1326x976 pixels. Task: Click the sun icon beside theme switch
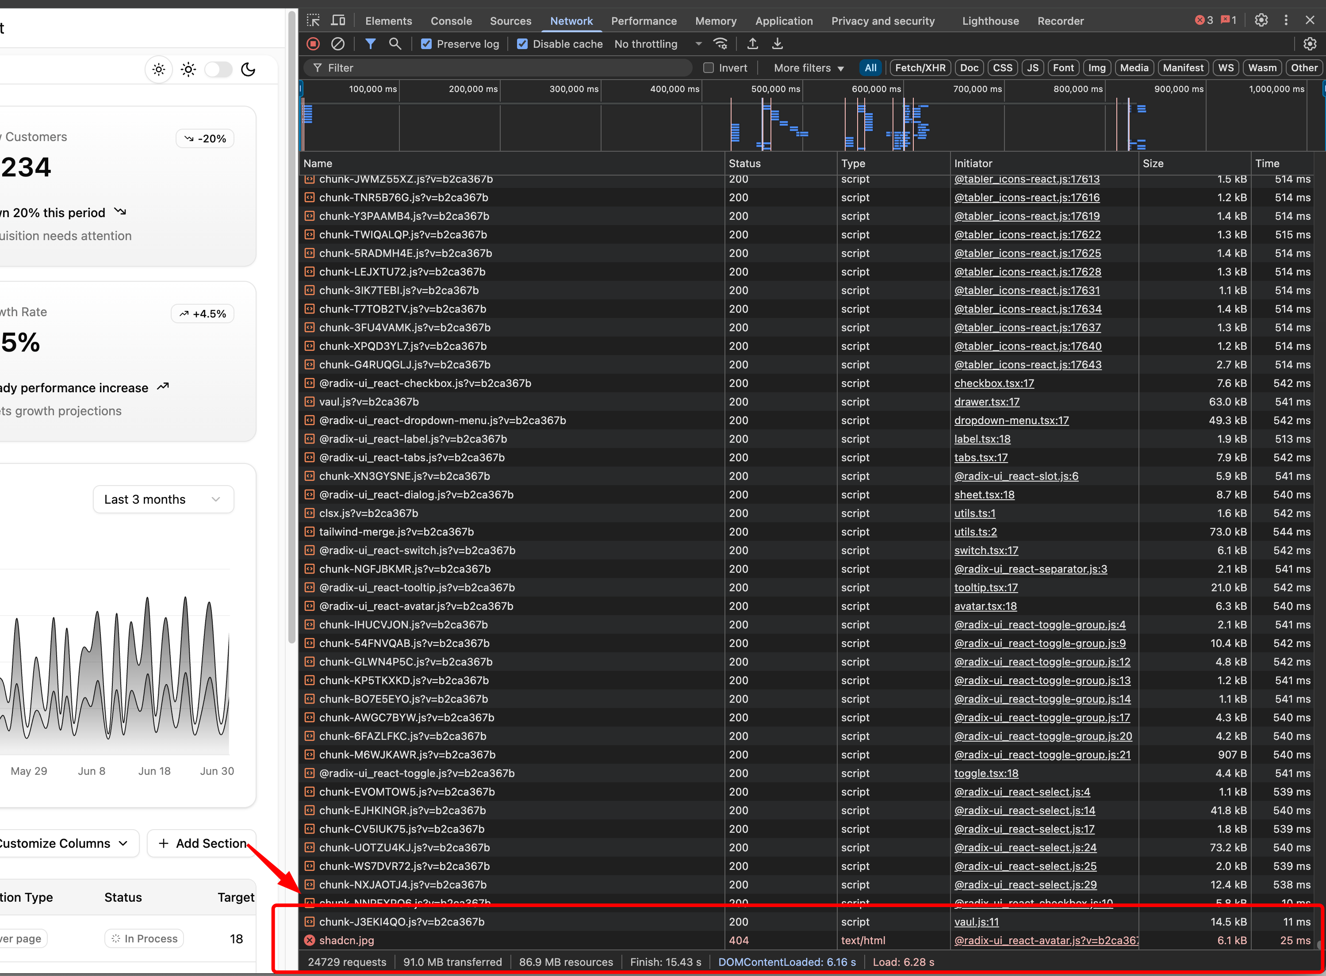188,70
